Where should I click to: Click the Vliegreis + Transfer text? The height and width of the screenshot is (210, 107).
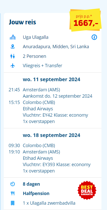(42, 66)
